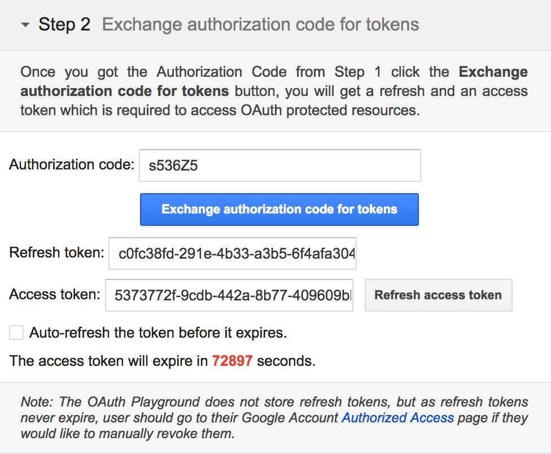Click the 'Refresh token:' field label
This screenshot has height=454, width=551.
(57, 252)
